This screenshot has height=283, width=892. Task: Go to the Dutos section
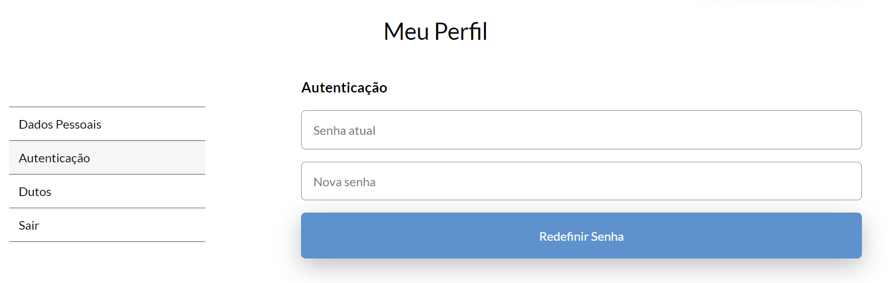[35, 192]
